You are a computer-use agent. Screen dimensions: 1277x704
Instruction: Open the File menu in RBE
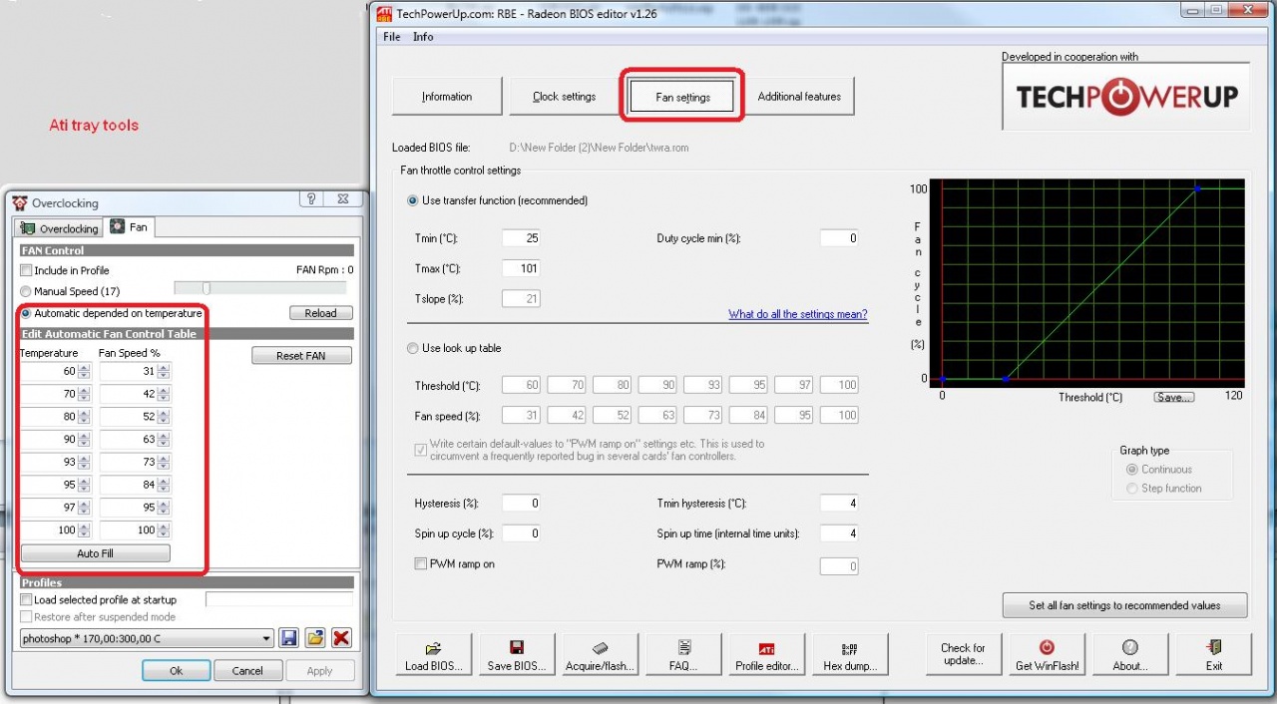(x=392, y=37)
